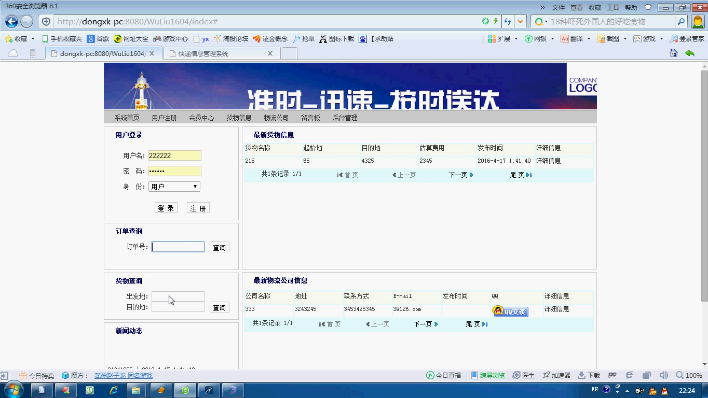Screen dimensions: 708x398
Task: Expand the 翻译 translate dropdown
Action: pyautogui.click(x=589, y=39)
